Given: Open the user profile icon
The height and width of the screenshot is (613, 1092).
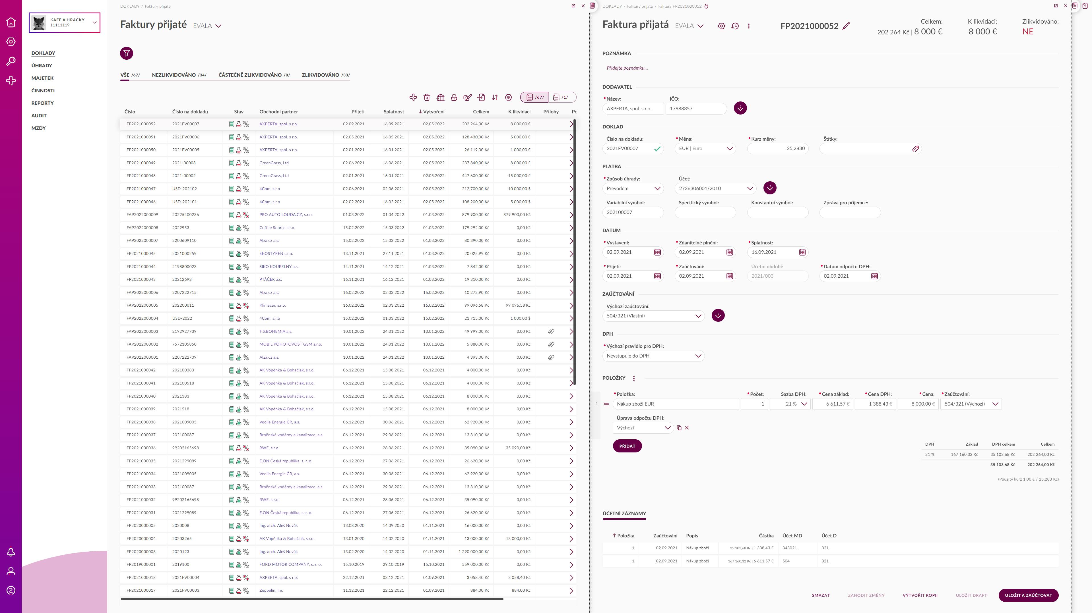Looking at the screenshot, I should [11, 571].
